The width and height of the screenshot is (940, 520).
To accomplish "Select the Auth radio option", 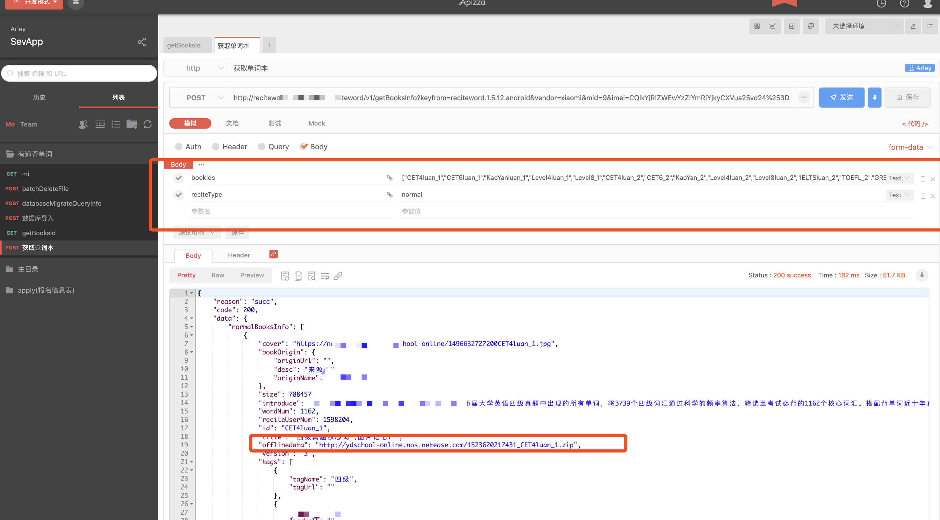I will (179, 146).
